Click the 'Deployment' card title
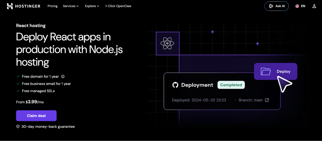The width and height of the screenshot is (322, 141). click(197, 85)
